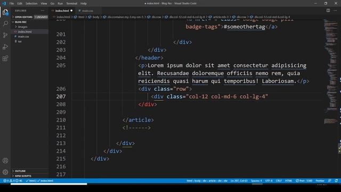Select index.html in the file explorer
341x192 pixels.
pos(30,31)
